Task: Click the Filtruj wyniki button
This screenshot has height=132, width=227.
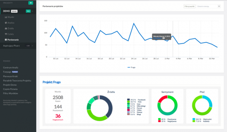Action: [x=190, y=6]
